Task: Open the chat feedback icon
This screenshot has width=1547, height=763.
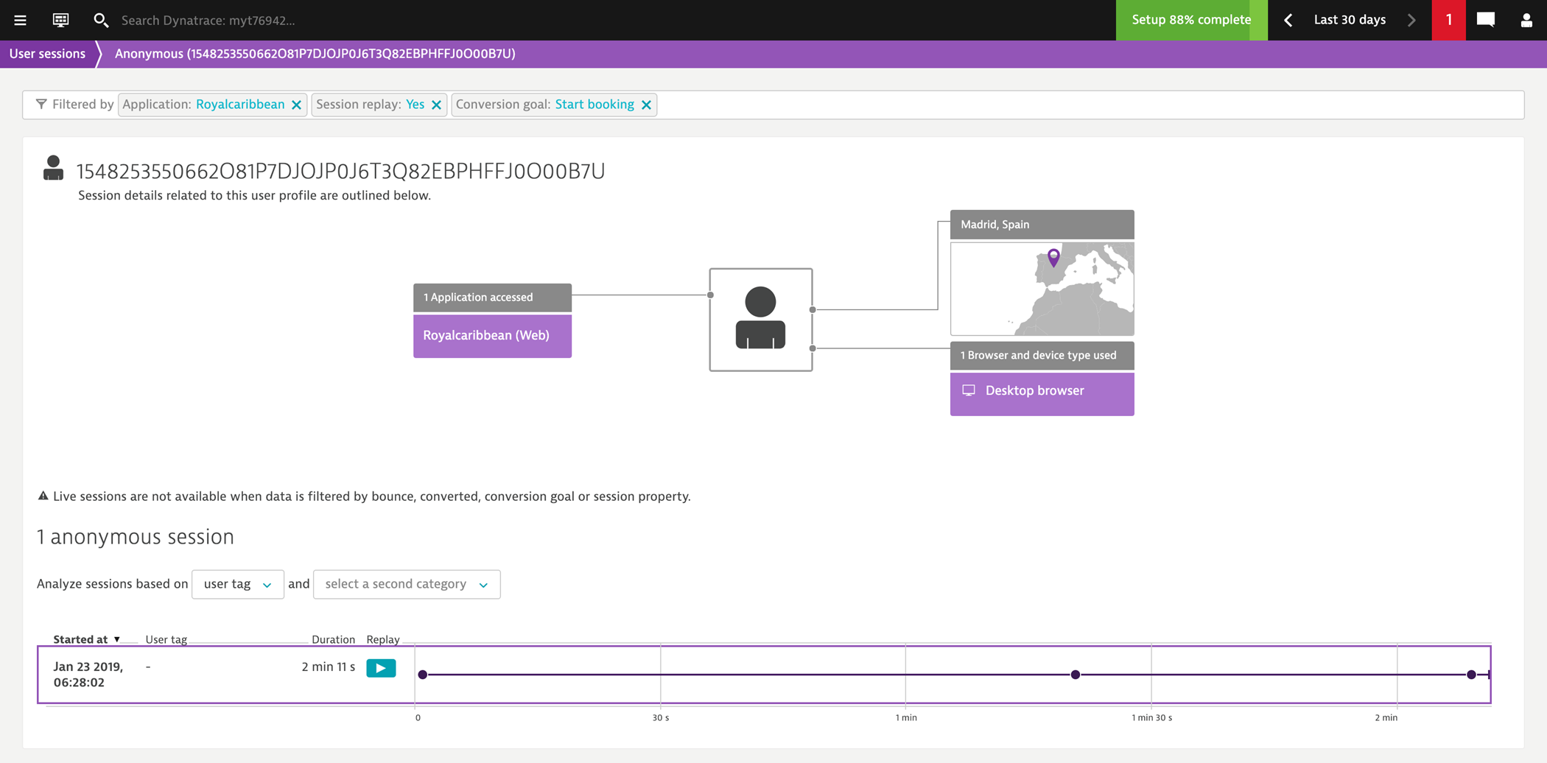Action: coord(1486,20)
